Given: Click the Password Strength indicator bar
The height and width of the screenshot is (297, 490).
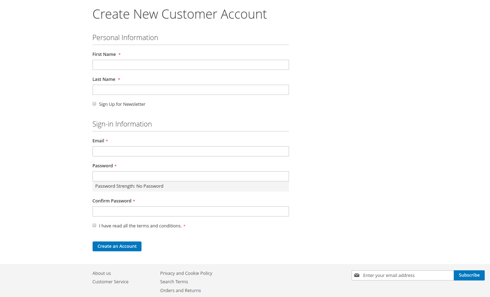Looking at the screenshot, I should pos(190,186).
